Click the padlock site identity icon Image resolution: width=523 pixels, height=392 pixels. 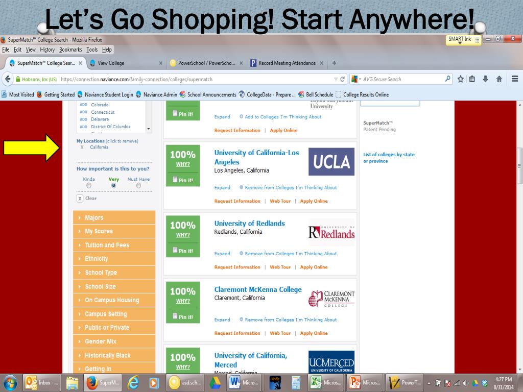point(18,79)
